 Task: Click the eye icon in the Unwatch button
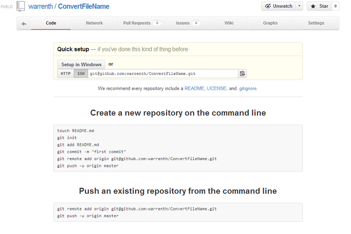pyautogui.click(x=268, y=6)
